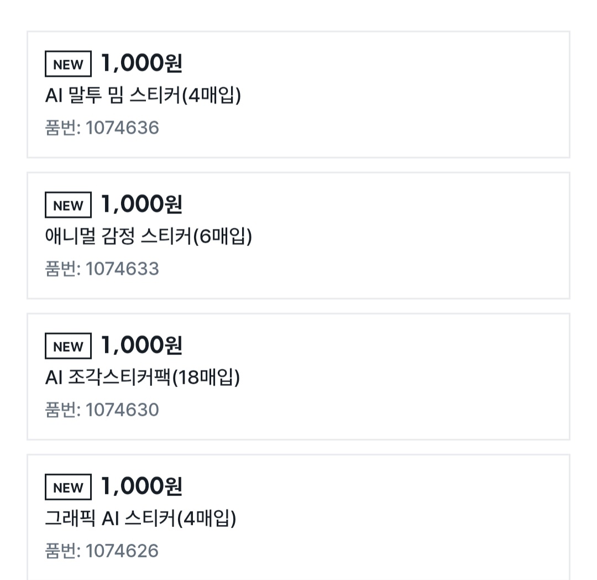Select product number 품번: 1074633

102,269
